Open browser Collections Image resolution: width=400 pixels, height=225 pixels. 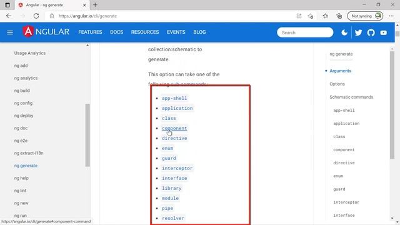(339, 16)
